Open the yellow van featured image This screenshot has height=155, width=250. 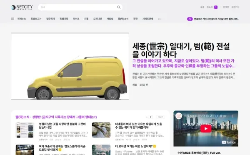click(70, 67)
